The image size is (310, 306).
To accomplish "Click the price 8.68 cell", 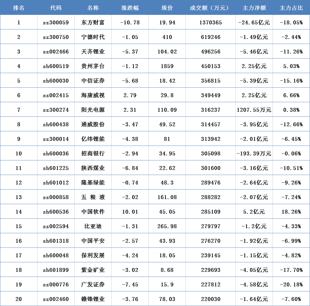I will point(167,270).
